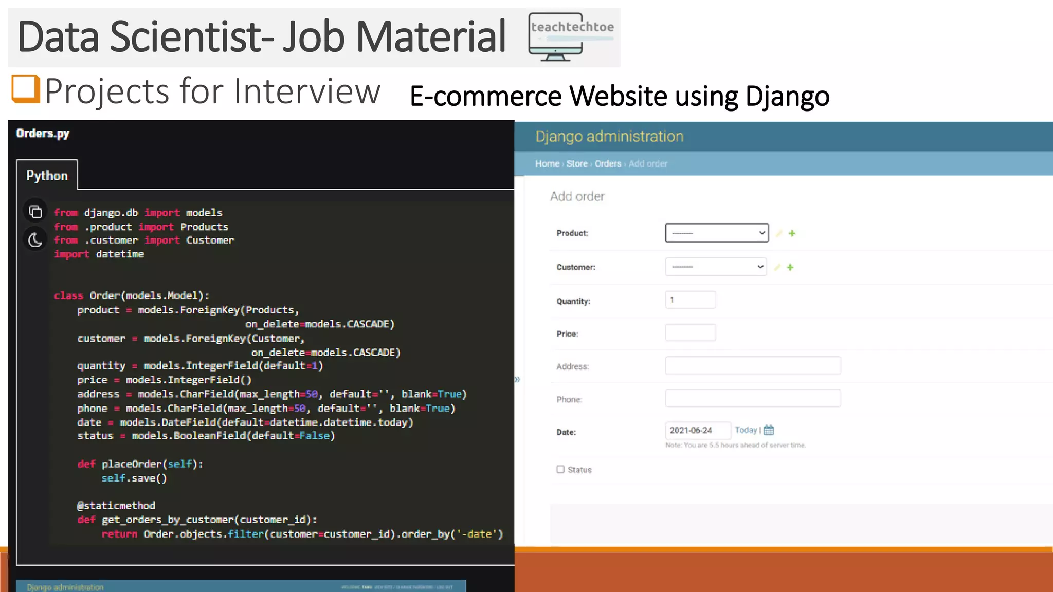Click the class Order(models.Model) line
1053x592 pixels.
click(x=132, y=295)
